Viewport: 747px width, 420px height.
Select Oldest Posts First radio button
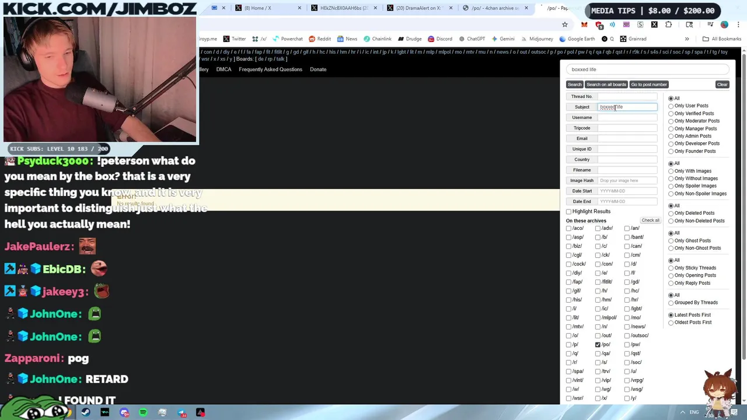click(671, 323)
